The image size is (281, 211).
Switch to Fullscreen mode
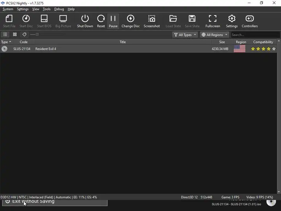pyautogui.click(x=213, y=21)
